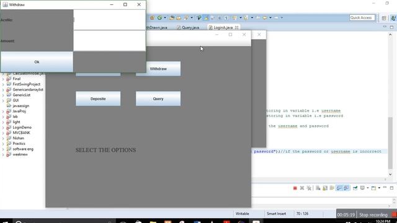The width and height of the screenshot is (397, 223).
Task: Click the New Java Package toolbar icon
Action: click(152, 18)
